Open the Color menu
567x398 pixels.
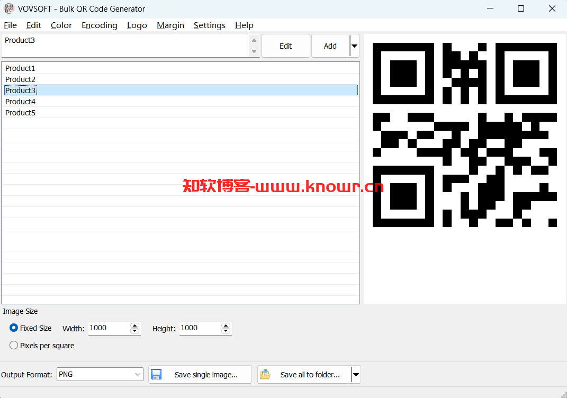pyautogui.click(x=61, y=25)
